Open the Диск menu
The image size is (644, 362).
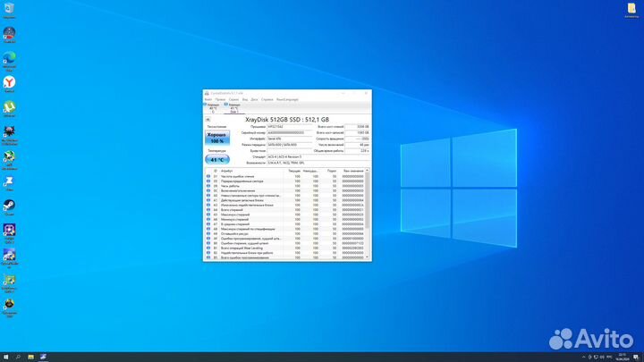click(255, 99)
